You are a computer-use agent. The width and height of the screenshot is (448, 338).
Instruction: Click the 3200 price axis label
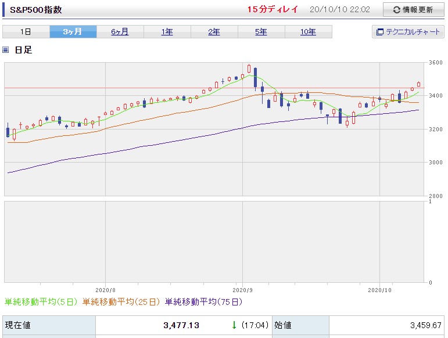point(435,129)
